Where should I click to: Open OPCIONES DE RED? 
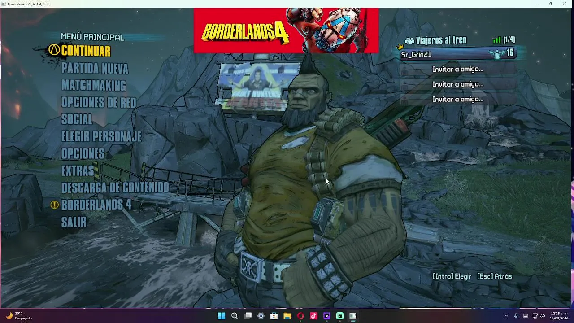(x=98, y=103)
